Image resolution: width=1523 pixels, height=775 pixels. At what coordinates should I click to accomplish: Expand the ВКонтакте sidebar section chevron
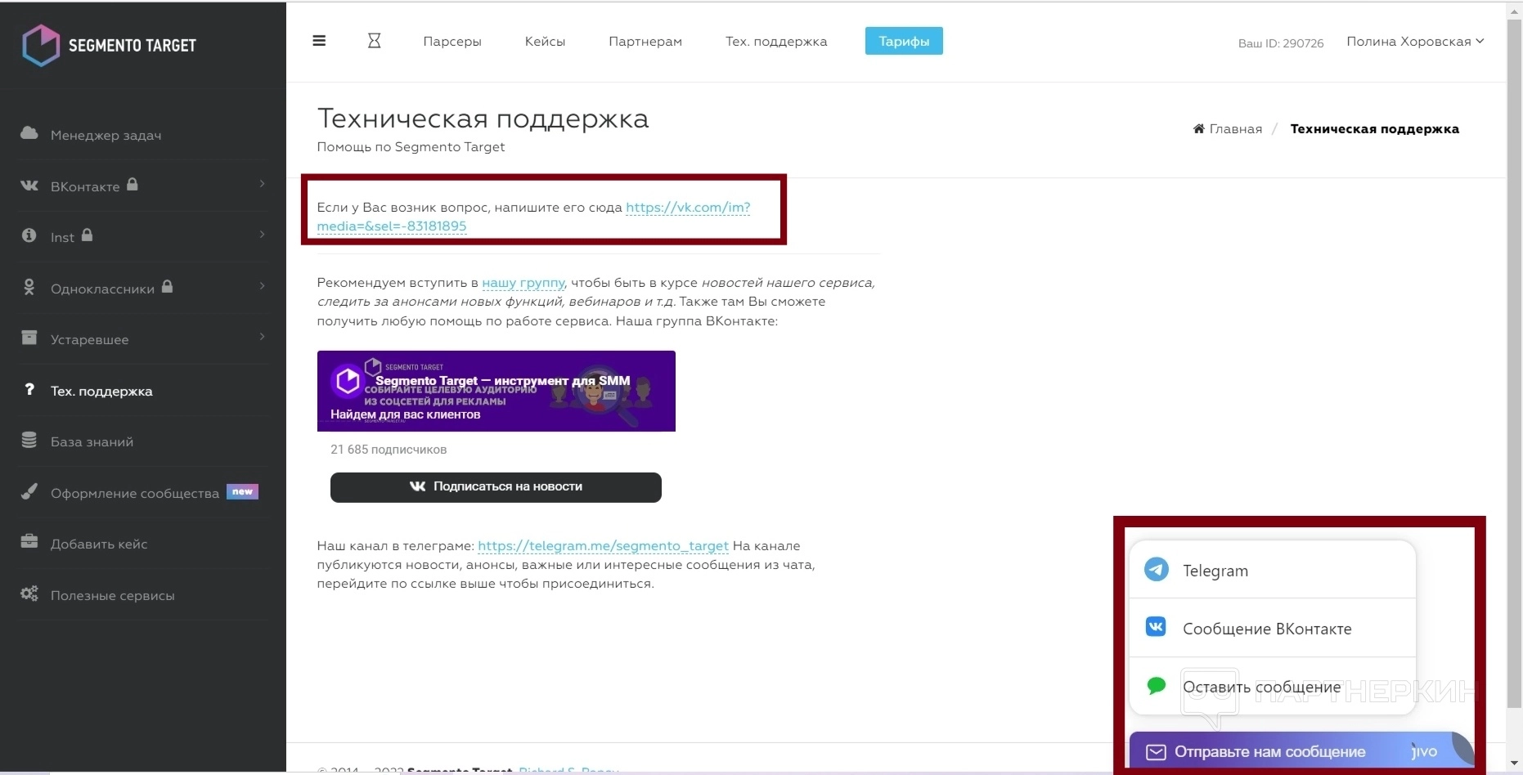click(262, 184)
